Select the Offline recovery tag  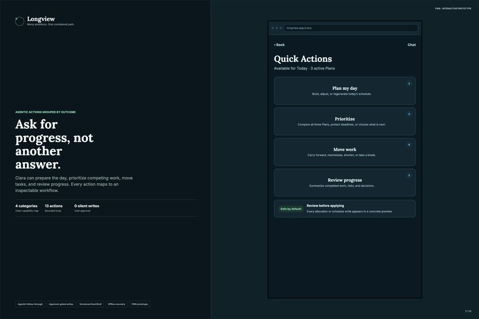coord(116,304)
